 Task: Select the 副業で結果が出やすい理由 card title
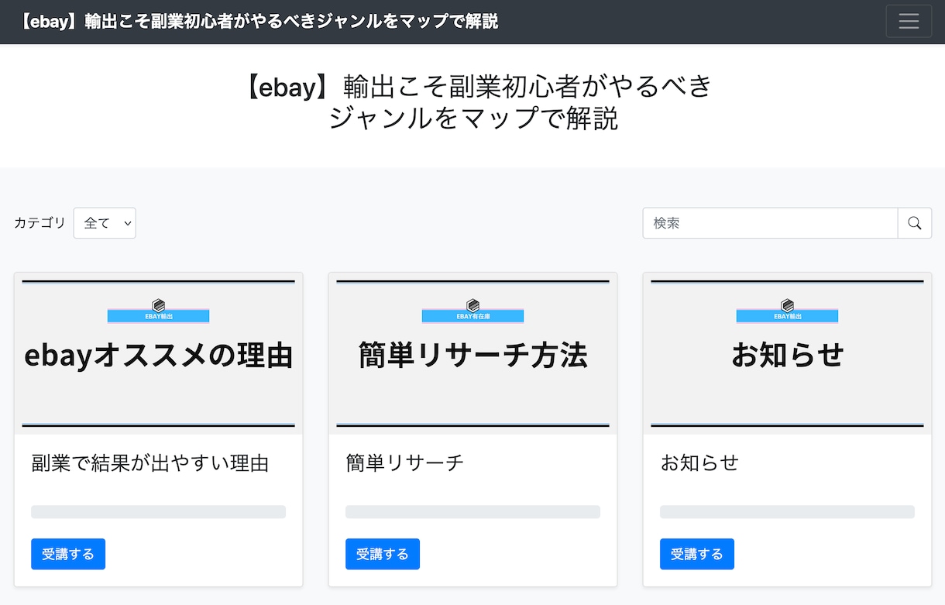150,463
